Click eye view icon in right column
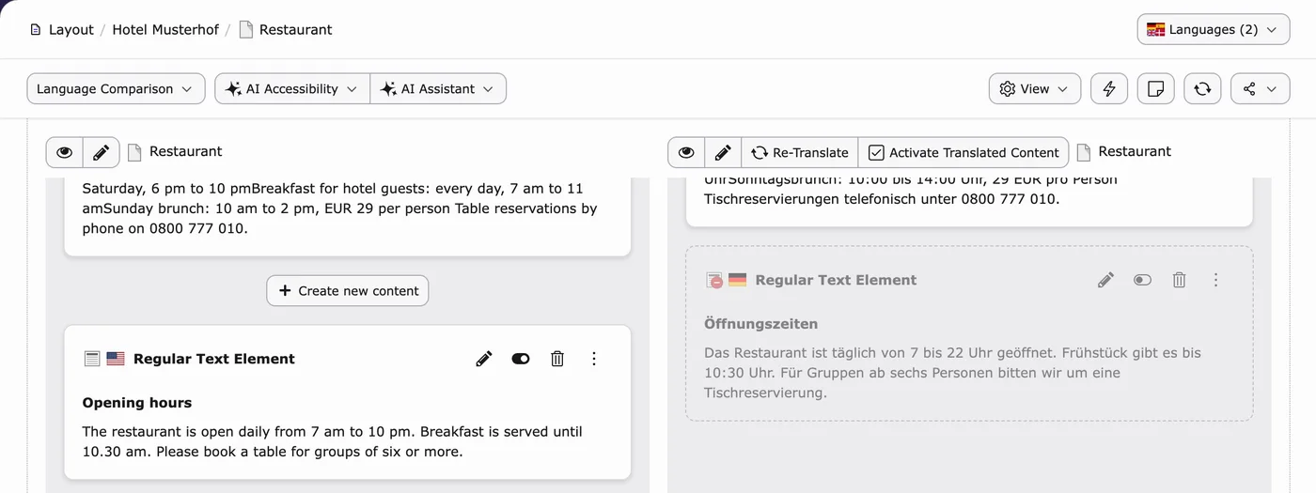 click(686, 152)
